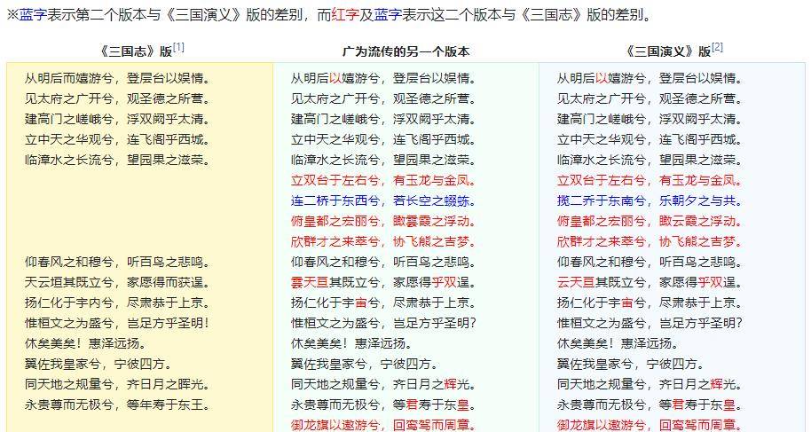Click 同天地之规量兮，齐日月之辉光 in the middle column

coord(383,384)
